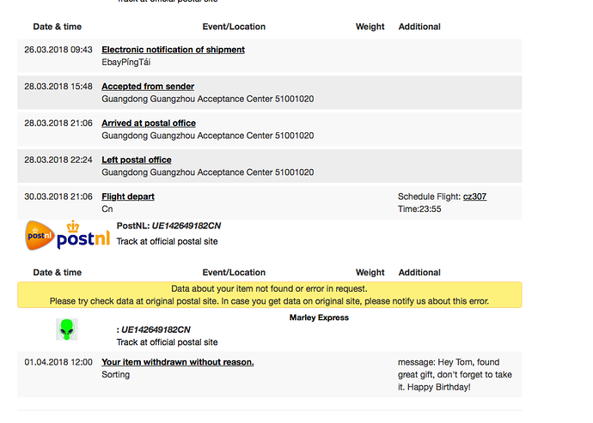The height and width of the screenshot is (423, 593).
Task: Open the Accepted from sender event
Action: click(148, 87)
